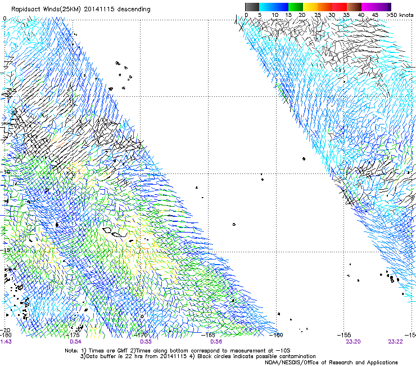Click the 'Data buffer is 22 hrs' note line
The image size is (416, 366).
click(x=198, y=356)
